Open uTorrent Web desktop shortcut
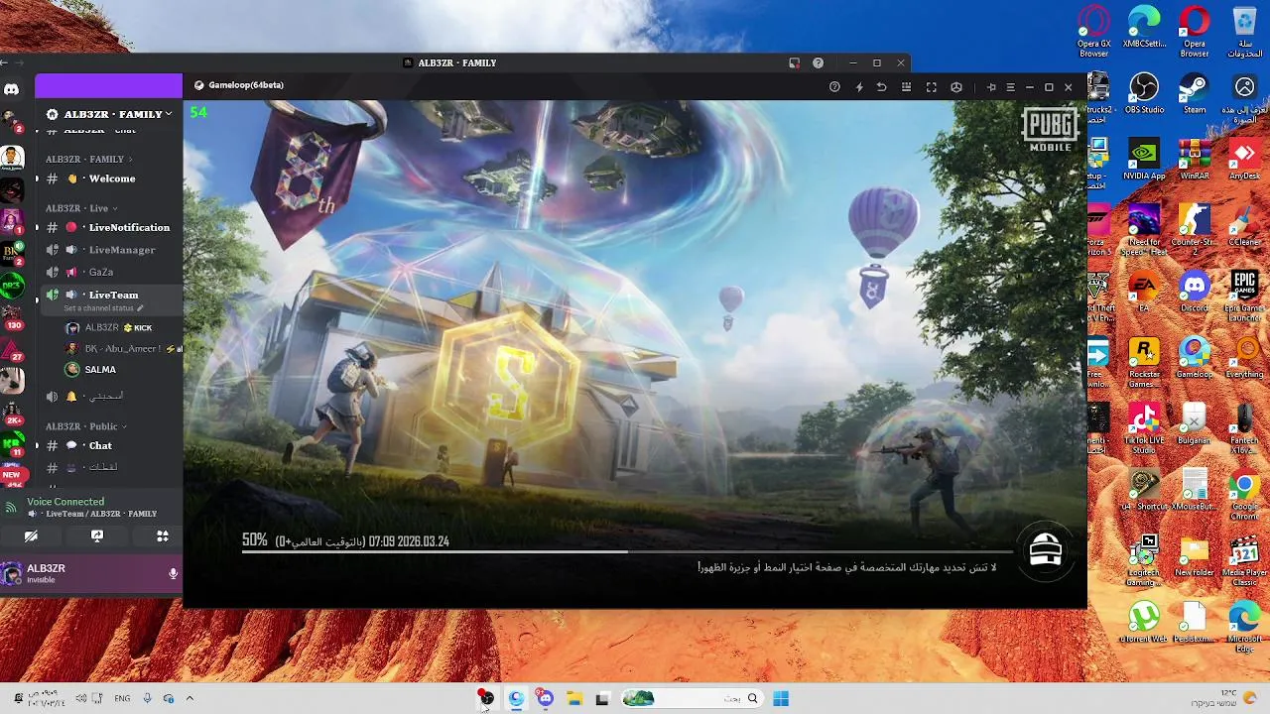 point(1144,624)
